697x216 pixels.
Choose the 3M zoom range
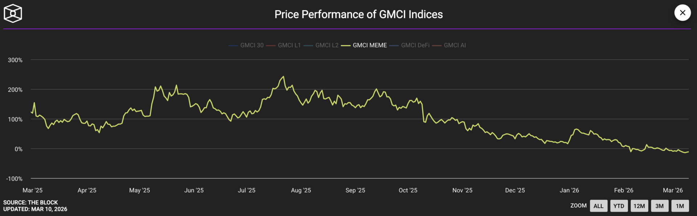[x=659, y=206]
